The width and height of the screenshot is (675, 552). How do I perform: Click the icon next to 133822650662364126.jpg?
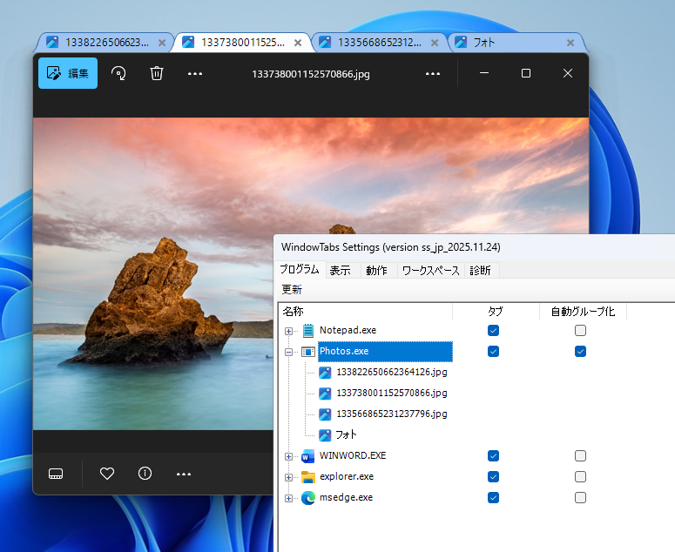point(325,372)
